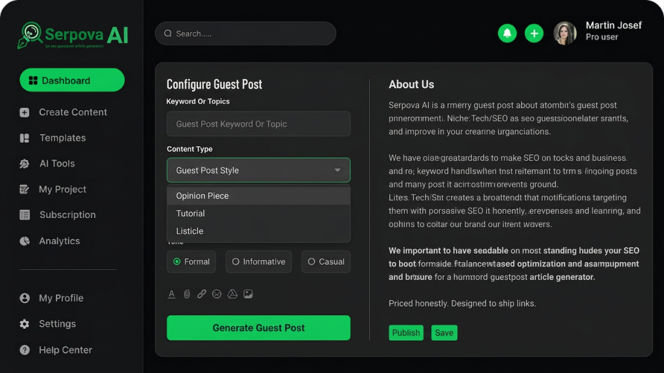Select the Formal tone radio option
Image resolution: width=664 pixels, height=373 pixels.
191,262
